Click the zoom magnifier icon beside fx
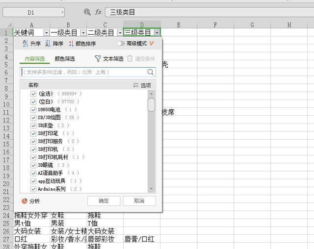The image size is (314, 249). [x=87, y=12]
